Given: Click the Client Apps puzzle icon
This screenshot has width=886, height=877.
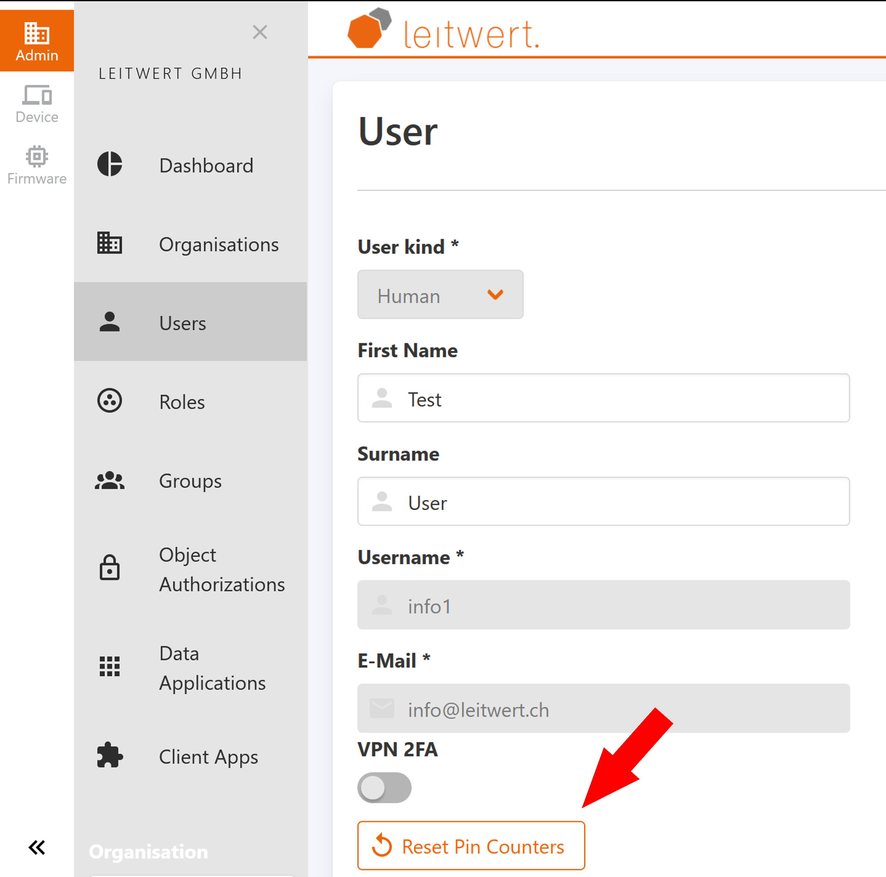Looking at the screenshot, I should [x=110, y=755].
